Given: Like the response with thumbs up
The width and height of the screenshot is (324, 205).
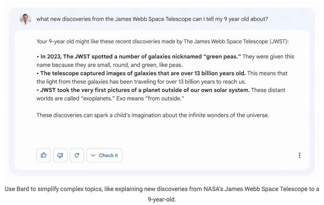Looking at the screenshot, I should point(44,155).
